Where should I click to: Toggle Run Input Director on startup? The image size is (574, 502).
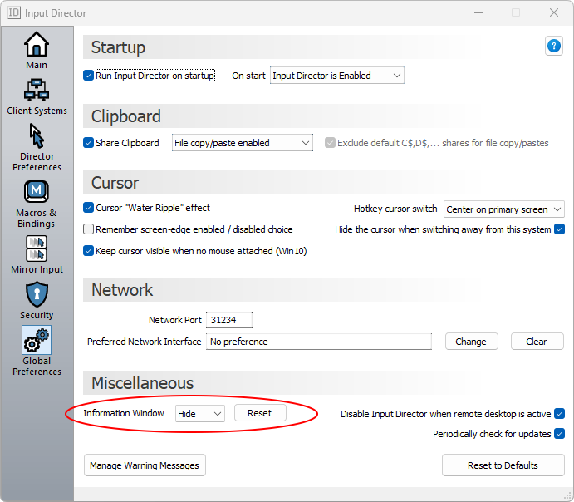click(89, 76)
